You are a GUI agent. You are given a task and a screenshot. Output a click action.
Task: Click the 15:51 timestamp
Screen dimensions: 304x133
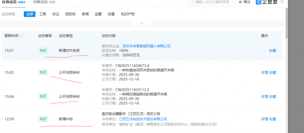tap(9, 51)
